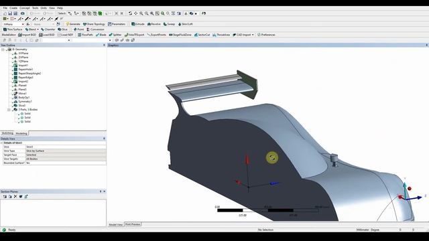The image size is (429, 241).
Task: Click the Preferences button
Action: pyautogui.click(x=266, y=35)
